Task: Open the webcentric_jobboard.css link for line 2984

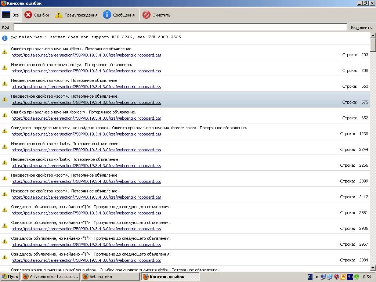Action: tap(86, 261)
